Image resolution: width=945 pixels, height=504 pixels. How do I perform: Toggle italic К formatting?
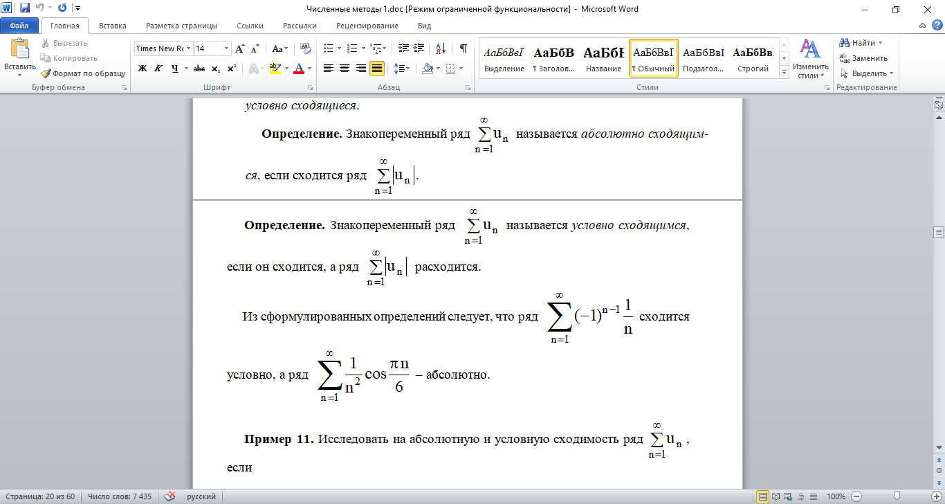pyautogui.click(x=158, y=69)
